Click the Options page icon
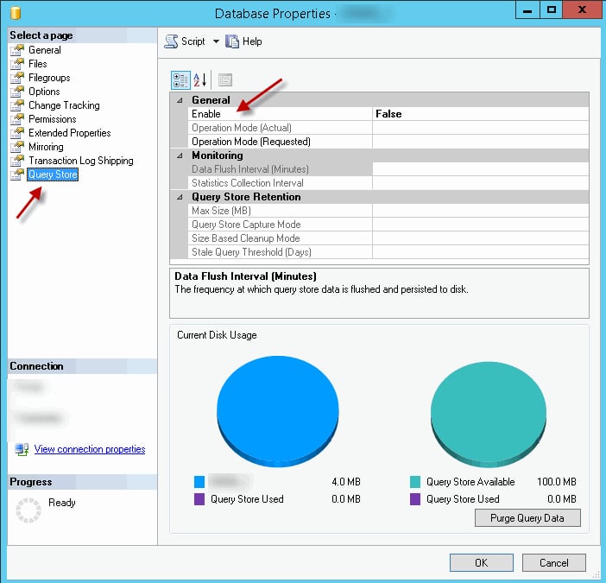Image resolution: width=606 pixels, height=583 pixels. 17,92
